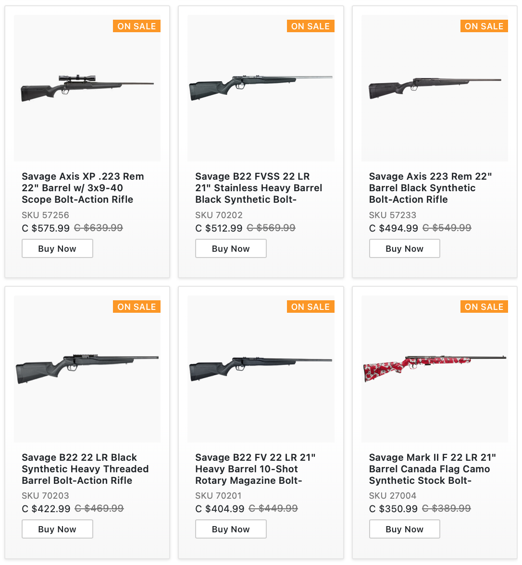View threaded barrel B22 rifle image
The height and width of the screenshot is (565, 522).
click(87, 369)
